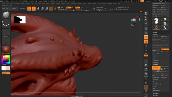Toggle the Line Fill polyframe icon
172x97 pixels.
pos(146,78)
